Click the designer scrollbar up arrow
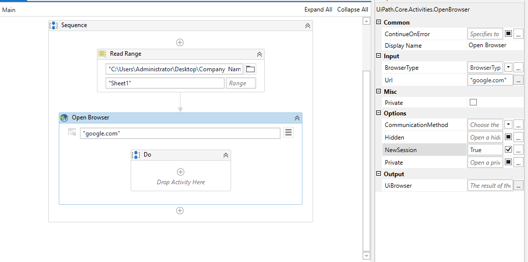This screenshot has width=528, height=262. click(x=366, y=21)
